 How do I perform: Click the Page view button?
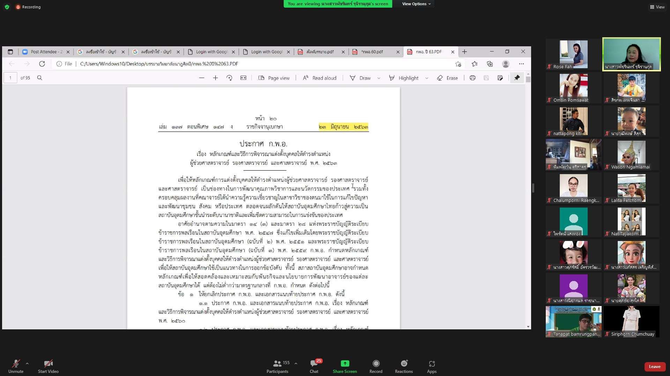274,78
